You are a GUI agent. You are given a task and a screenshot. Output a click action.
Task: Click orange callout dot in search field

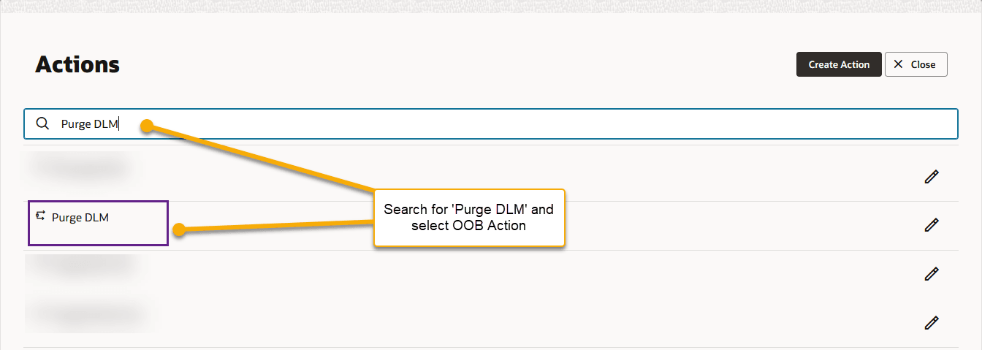(147, 126)
